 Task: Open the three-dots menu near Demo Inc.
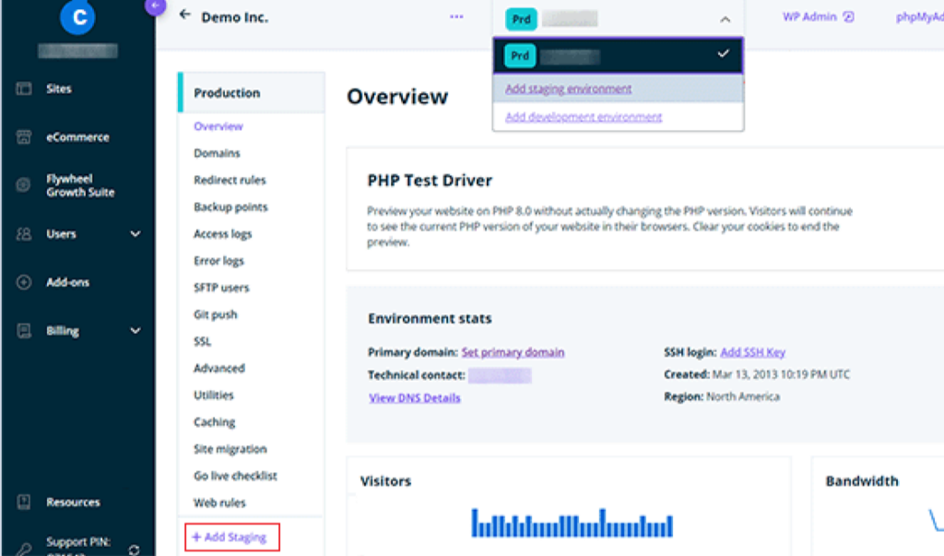pos(456,17)
